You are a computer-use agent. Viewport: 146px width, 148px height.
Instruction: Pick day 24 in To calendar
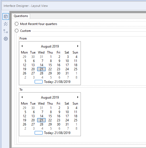[67, 120]
